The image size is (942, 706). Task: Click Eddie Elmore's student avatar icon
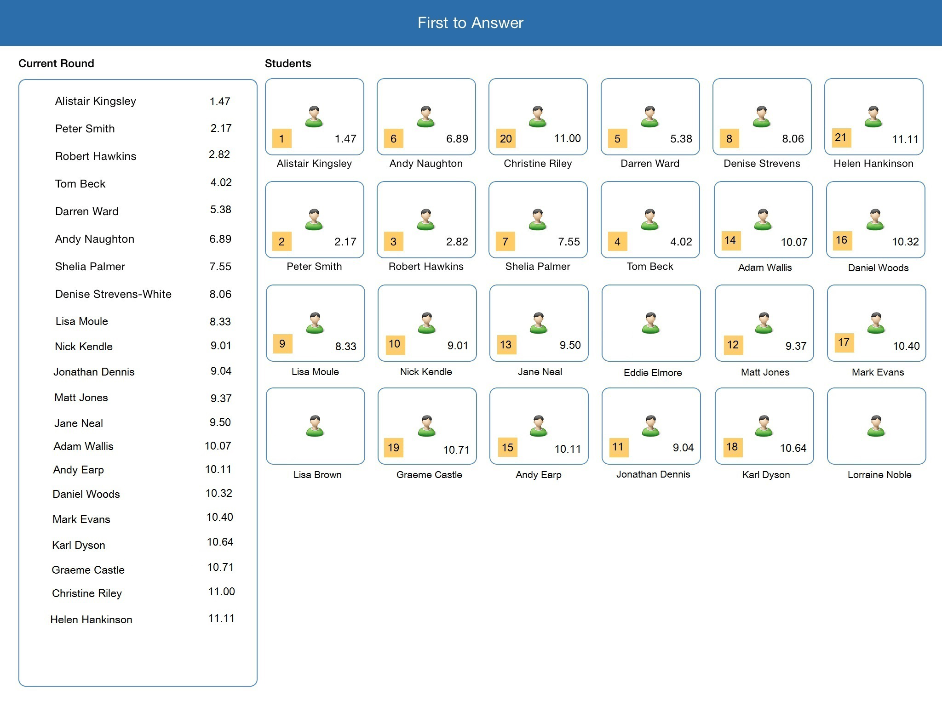(650, 323)
